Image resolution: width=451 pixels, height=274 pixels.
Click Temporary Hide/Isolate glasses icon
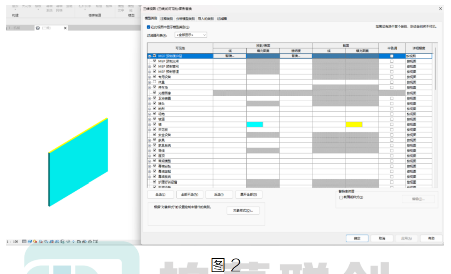[68, 241]
